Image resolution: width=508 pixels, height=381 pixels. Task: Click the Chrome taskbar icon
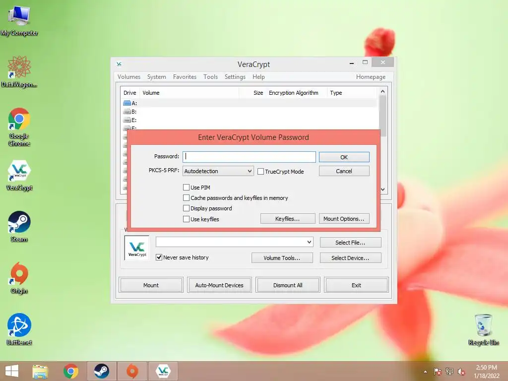point(70,371)
